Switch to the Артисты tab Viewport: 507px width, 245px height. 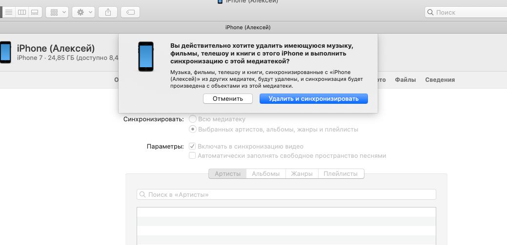[x=227, y=174]
